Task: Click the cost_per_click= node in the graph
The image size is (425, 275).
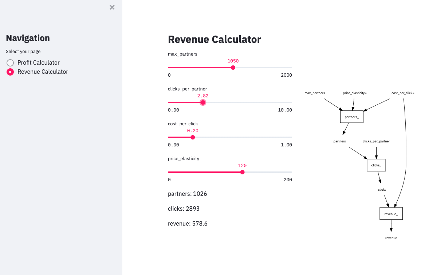Action: [x=403, y=93]
